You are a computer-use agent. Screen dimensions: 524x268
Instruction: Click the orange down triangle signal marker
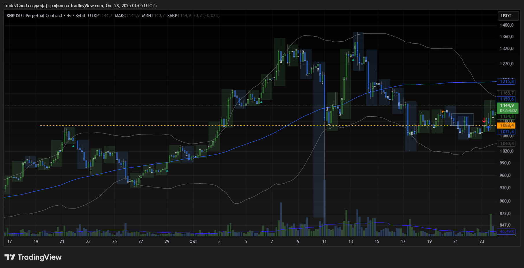click(x=443, y=112)
